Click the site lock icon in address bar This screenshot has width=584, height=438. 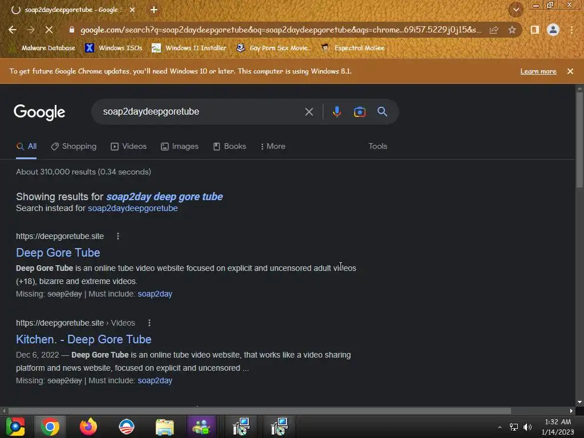point(72,30)
